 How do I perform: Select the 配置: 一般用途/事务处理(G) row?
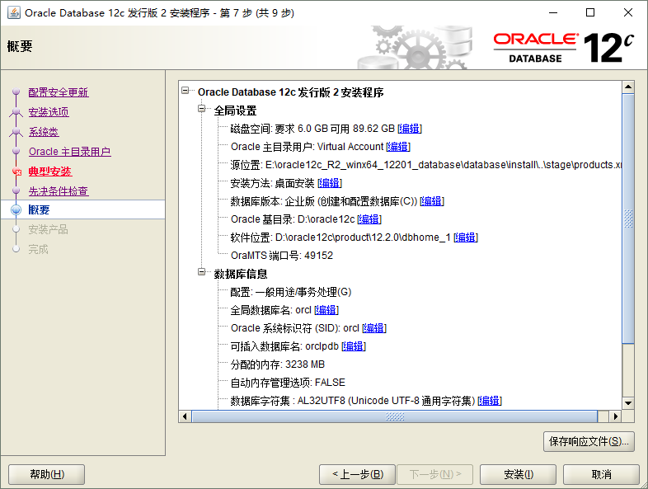[291, 292]
